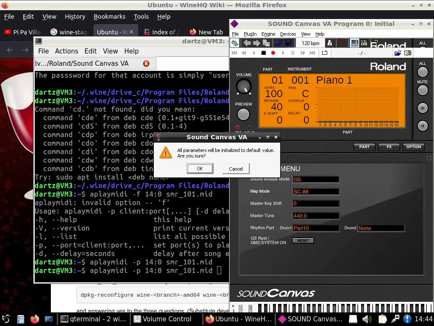Open the Engine menu in SOUND Canvas

tap(268, 34)
